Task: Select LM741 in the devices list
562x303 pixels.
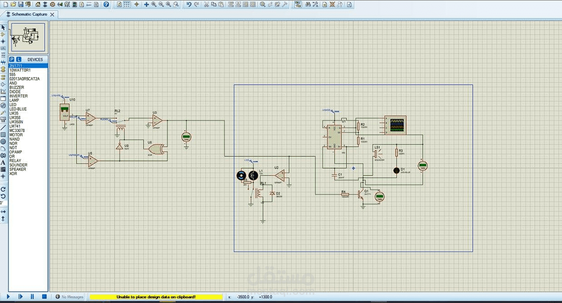Action: 15,126
